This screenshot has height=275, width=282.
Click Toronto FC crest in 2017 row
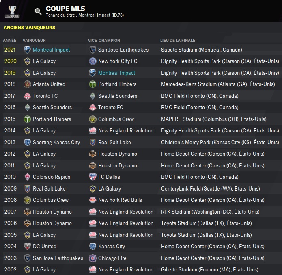[x=27, y=96]
